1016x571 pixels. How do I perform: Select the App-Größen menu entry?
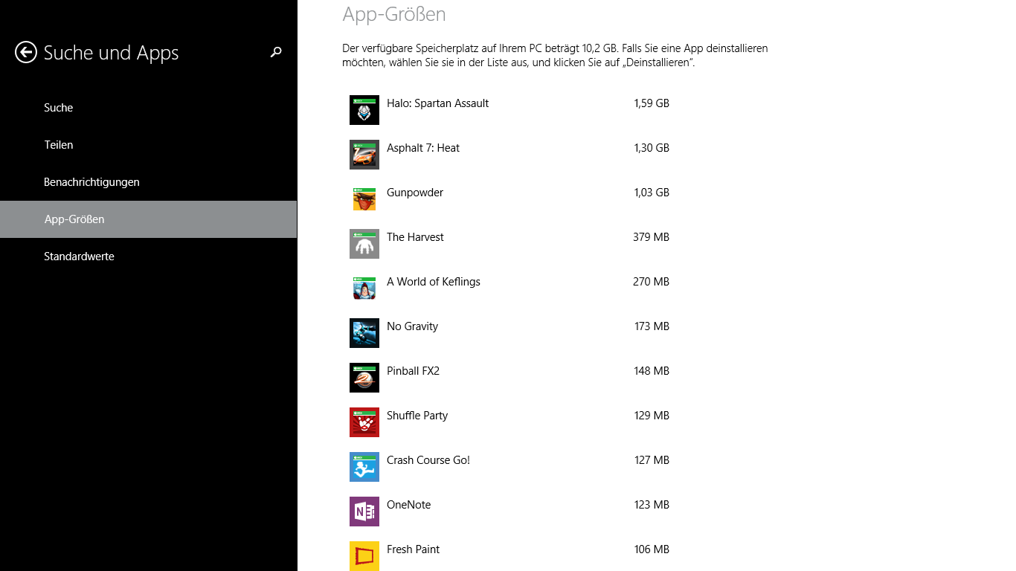[x=149, y=219]
